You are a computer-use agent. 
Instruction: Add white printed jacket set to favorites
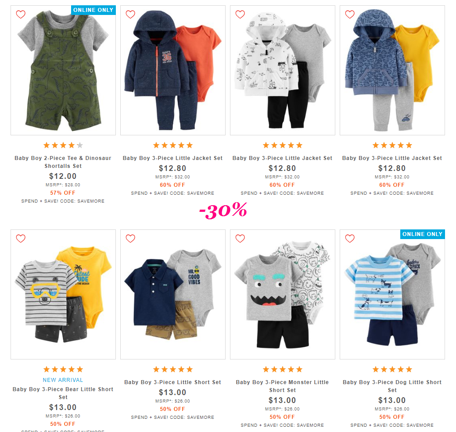point(240,14)
